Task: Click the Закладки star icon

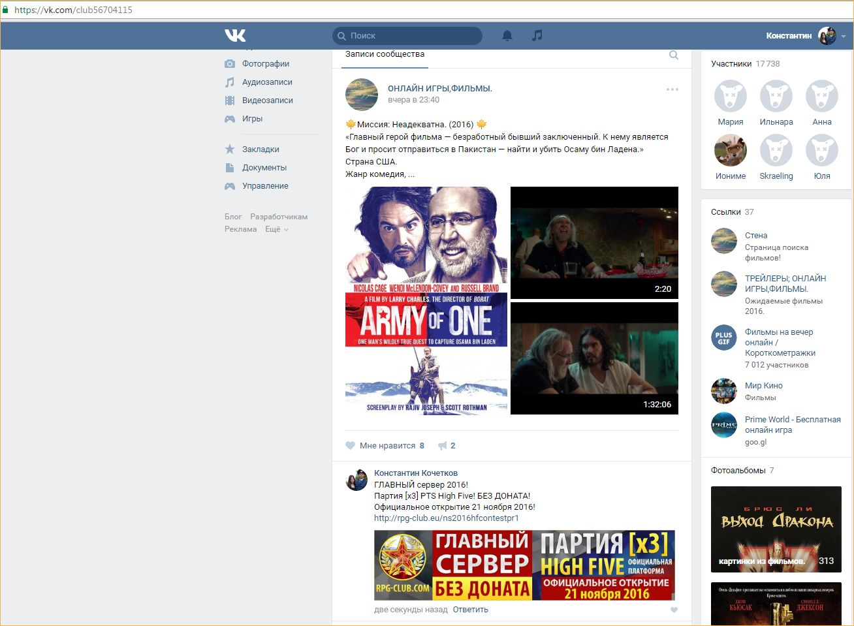Action: tap(230, 149)
